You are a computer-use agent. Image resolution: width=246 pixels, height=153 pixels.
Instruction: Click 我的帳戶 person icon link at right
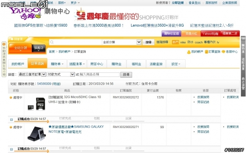[x=195, y=52]
